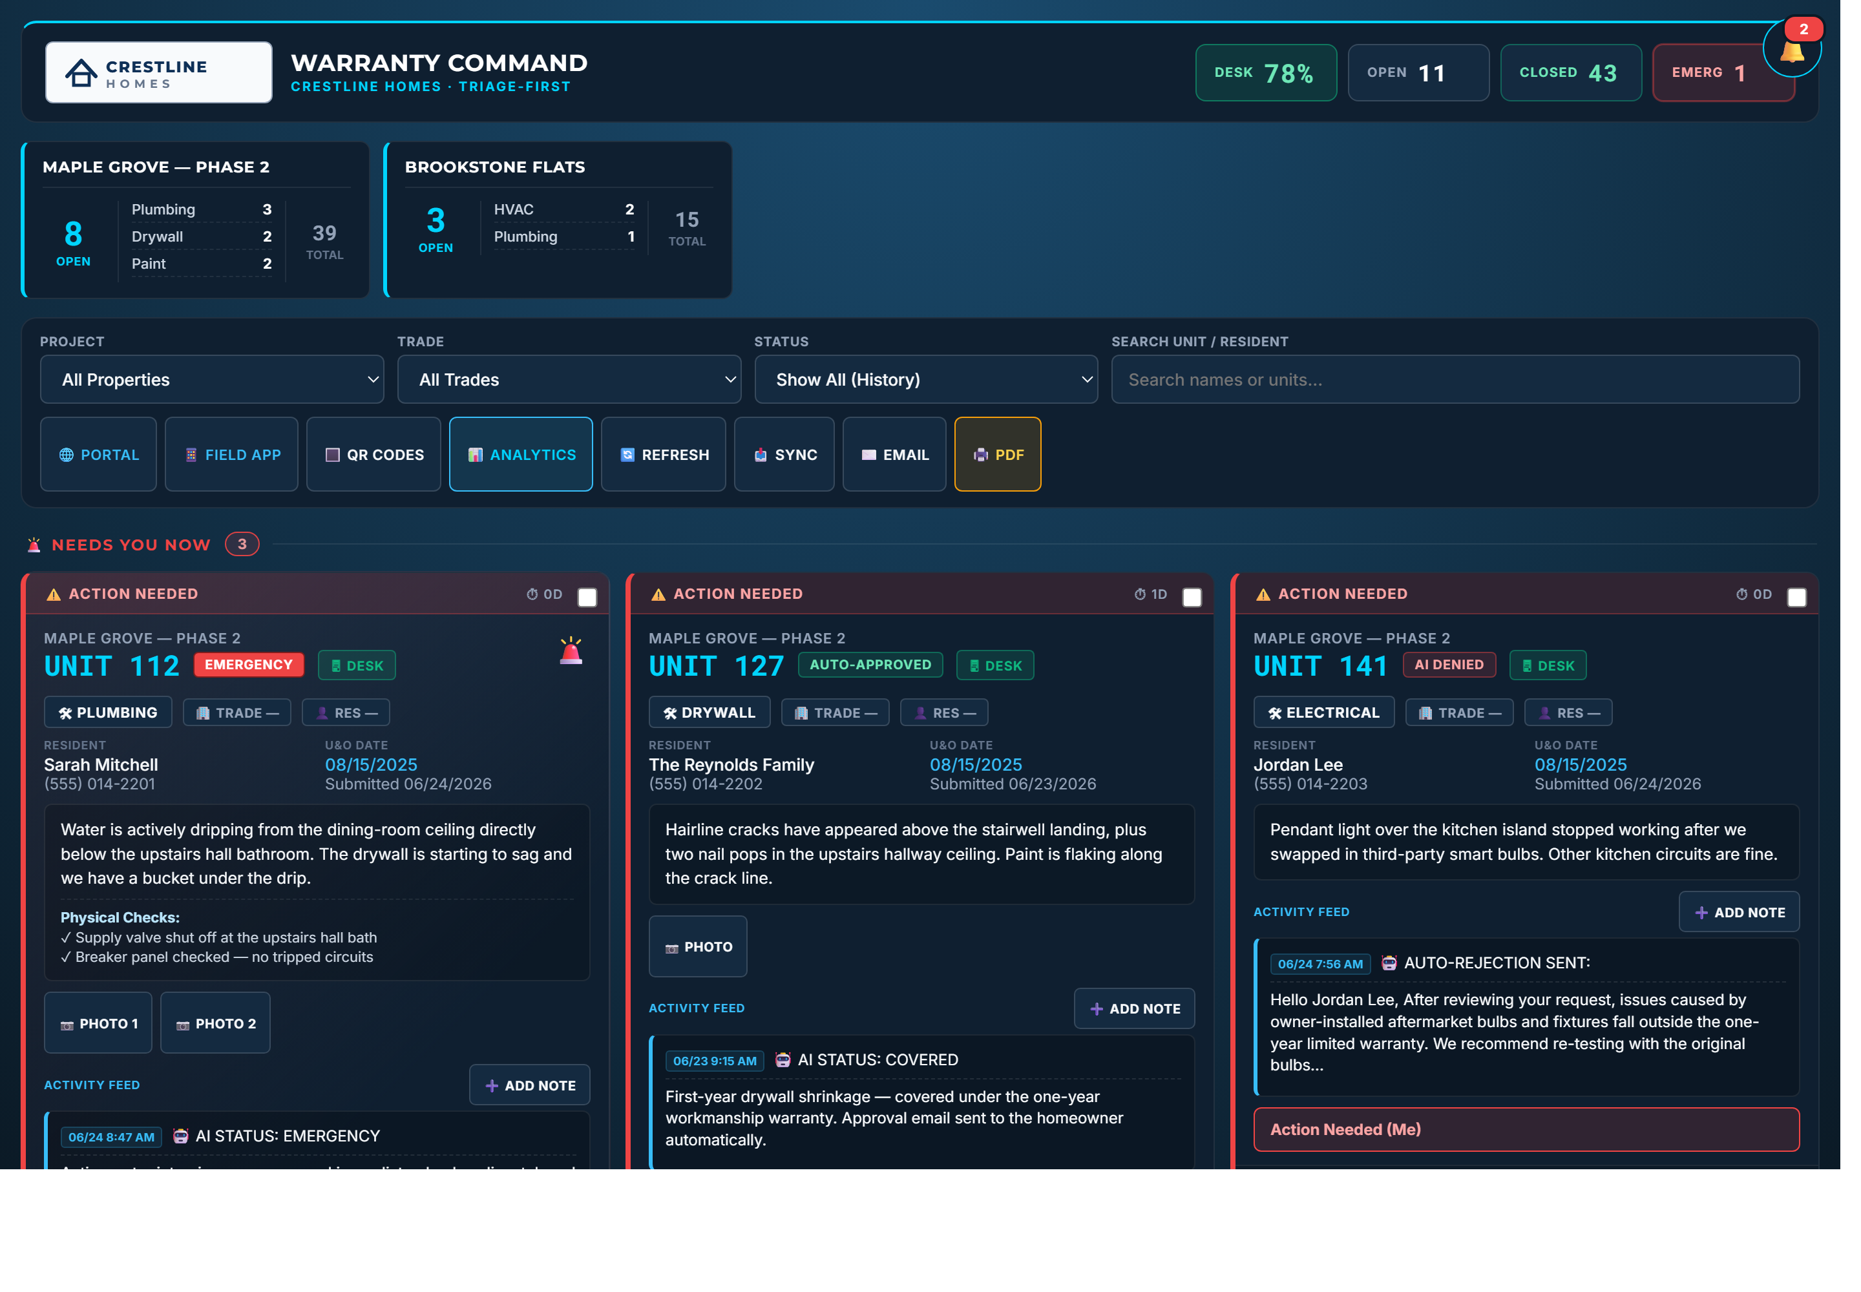
Task: Click the Analytics chart icon
Action: tap(476, 455)
